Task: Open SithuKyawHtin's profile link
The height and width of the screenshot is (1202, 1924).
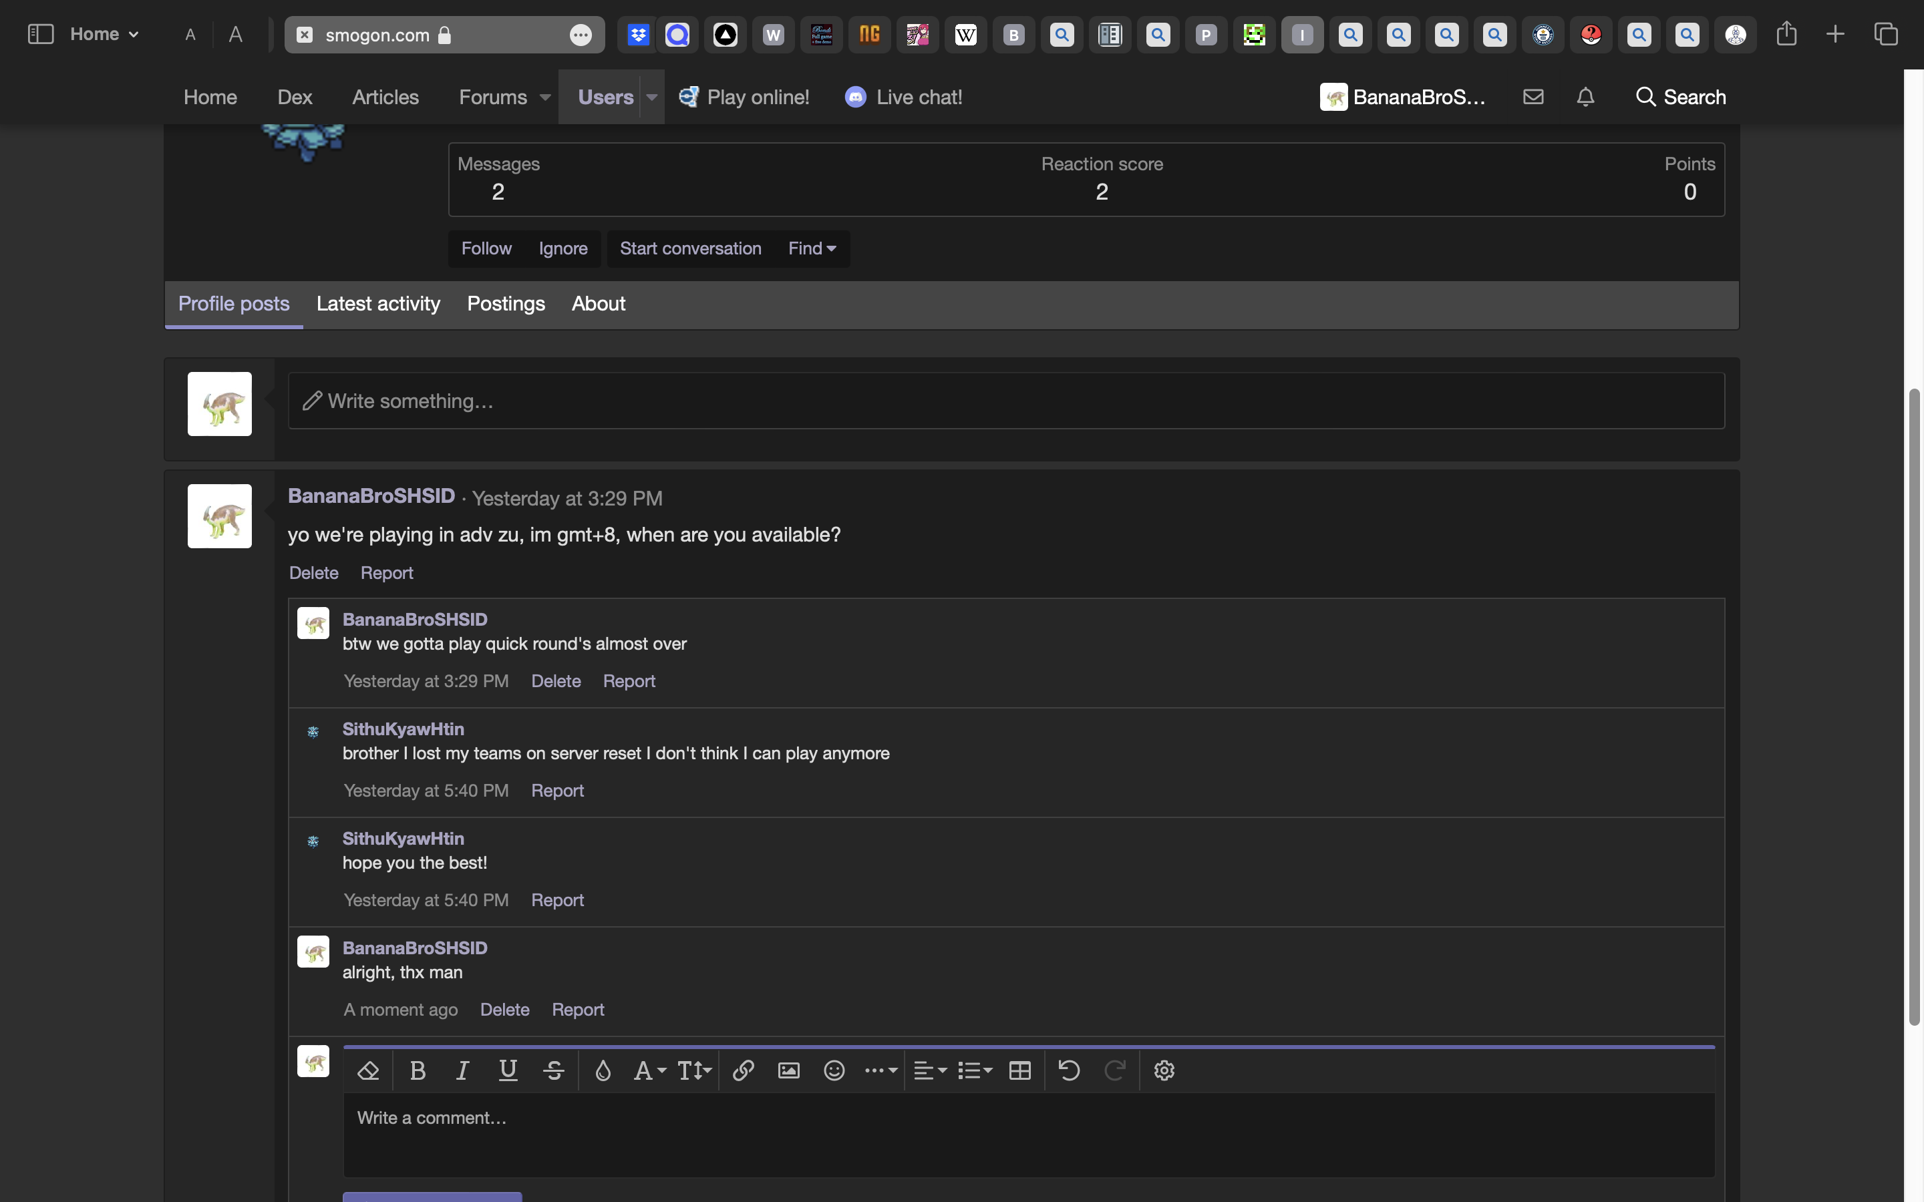Action: pyautogui.click(x=403, y=729)
